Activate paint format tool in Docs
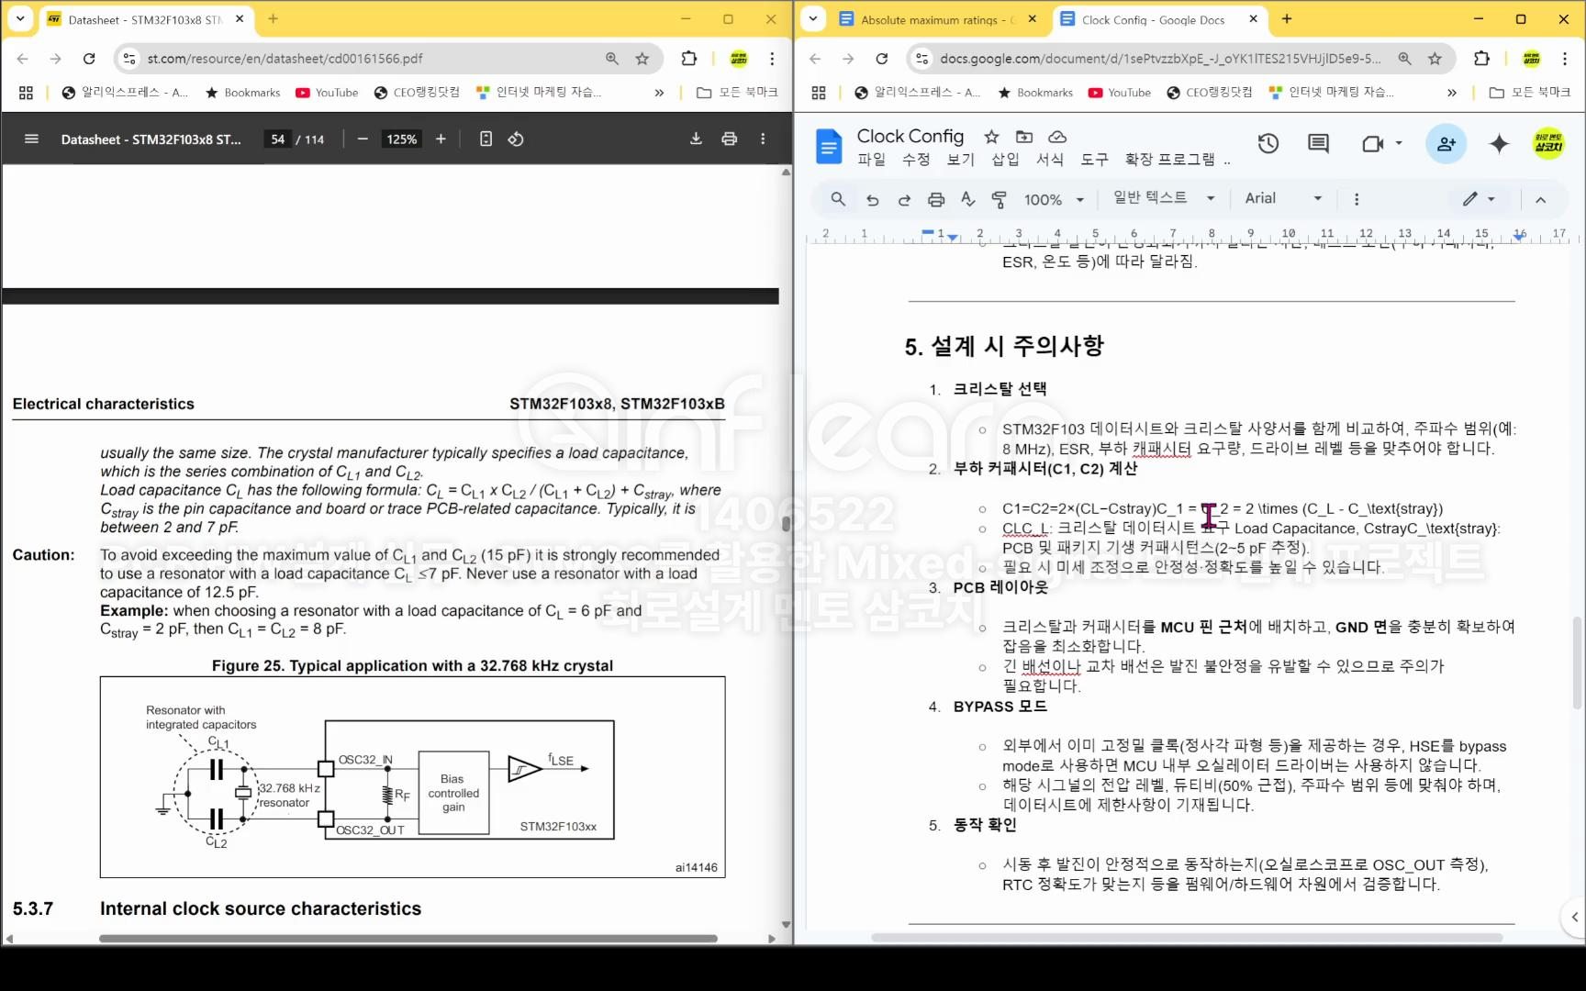Image resolution: width=1586 pixels, height=991 pixels. point(1000,199)
